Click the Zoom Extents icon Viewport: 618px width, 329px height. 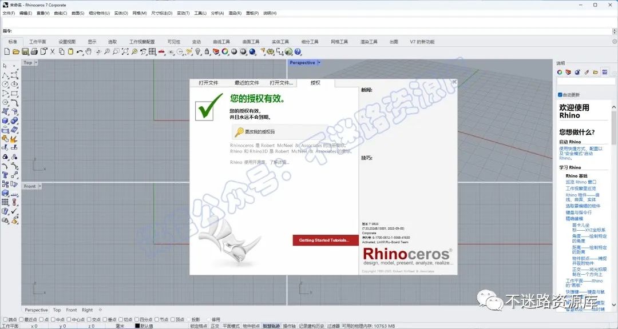[125, 51]
